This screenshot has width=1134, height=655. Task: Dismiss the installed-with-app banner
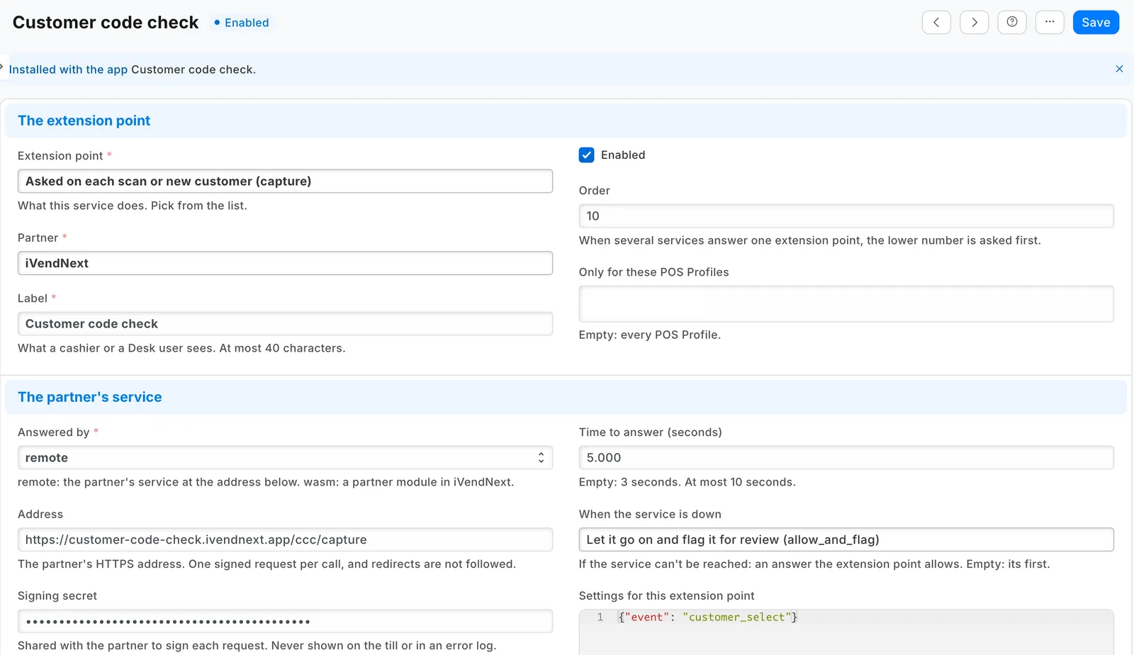coord(1119,69)
